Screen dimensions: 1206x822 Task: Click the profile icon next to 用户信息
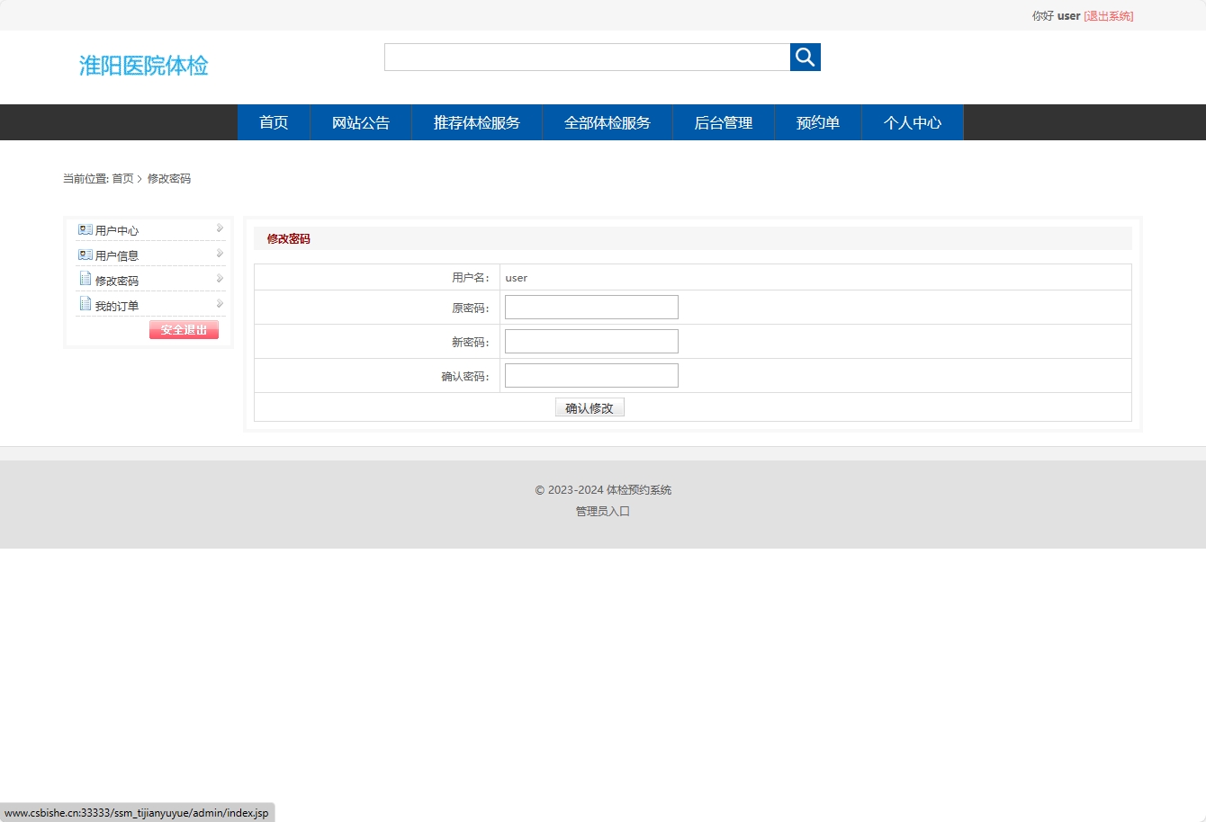point(85,255)
